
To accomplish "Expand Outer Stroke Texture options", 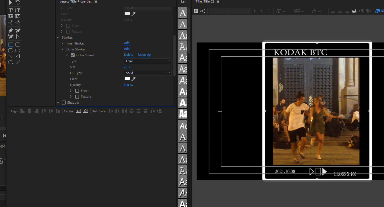I will tap(72, 97).
